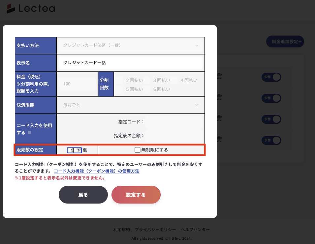Click the 料金追加設定+ button
This screenshot has width=315, height=244.
click(285, 41)
